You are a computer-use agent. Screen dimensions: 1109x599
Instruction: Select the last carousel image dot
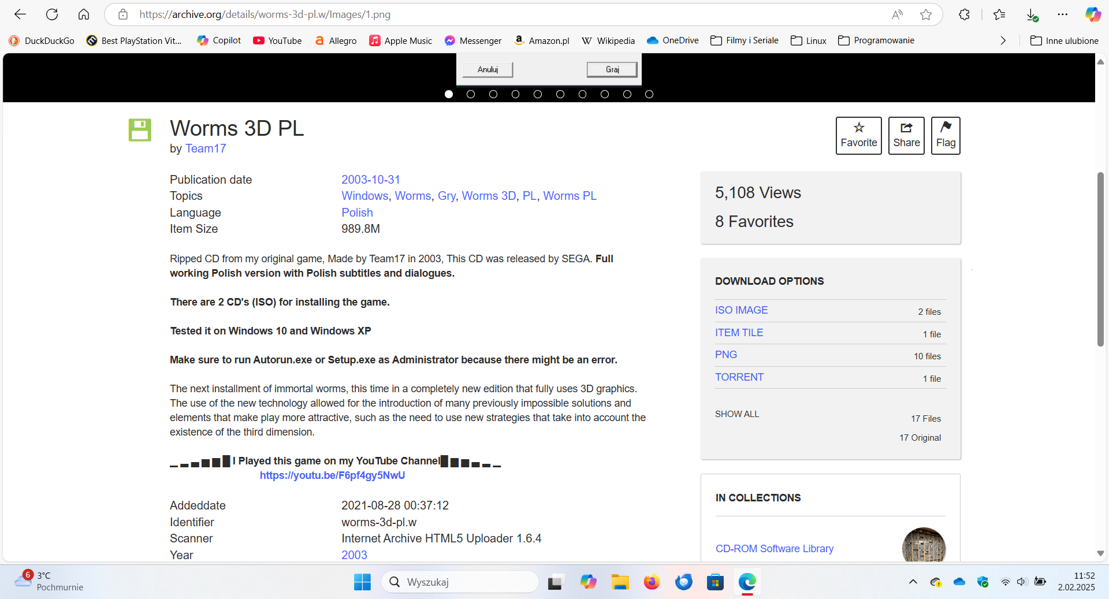[649, 94]
